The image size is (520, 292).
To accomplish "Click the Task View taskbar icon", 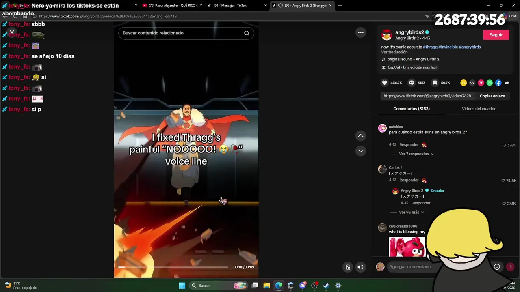I will click(255, 286).
